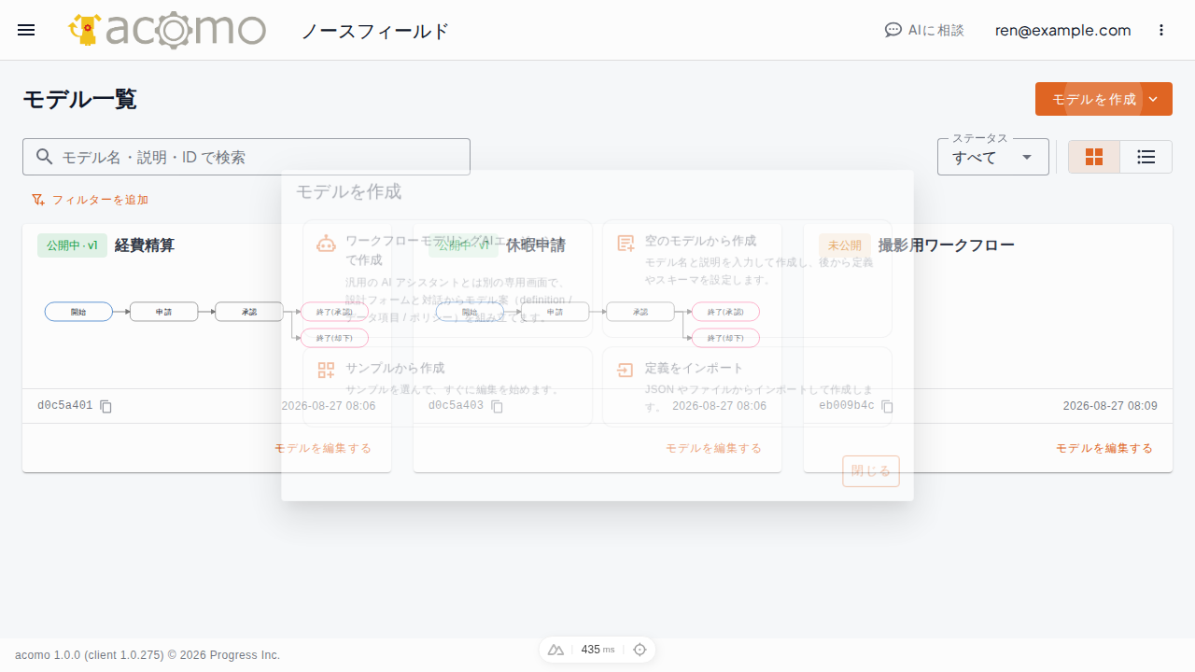The height and width of the screenshot is (672, 1195).
Task: Switch to grid card view
Action: 1094,157
